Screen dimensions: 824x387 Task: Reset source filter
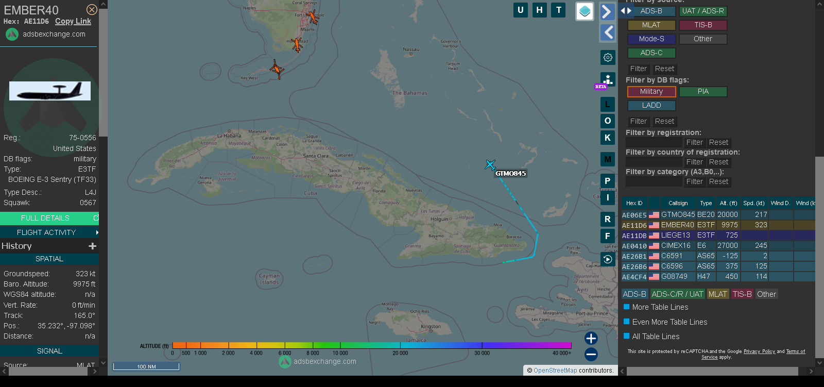tap(664, 69)
